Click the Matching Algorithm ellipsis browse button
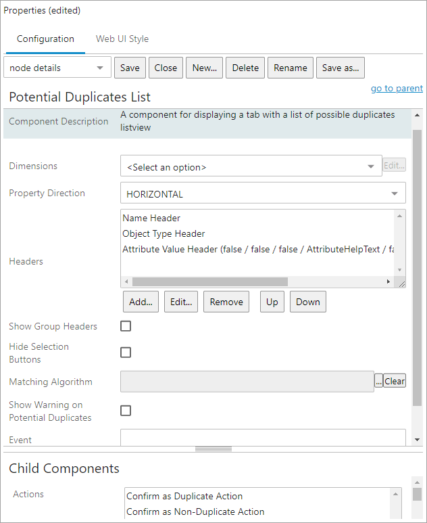The height and width of the screenshot is (523, 427). pos(379,382)
